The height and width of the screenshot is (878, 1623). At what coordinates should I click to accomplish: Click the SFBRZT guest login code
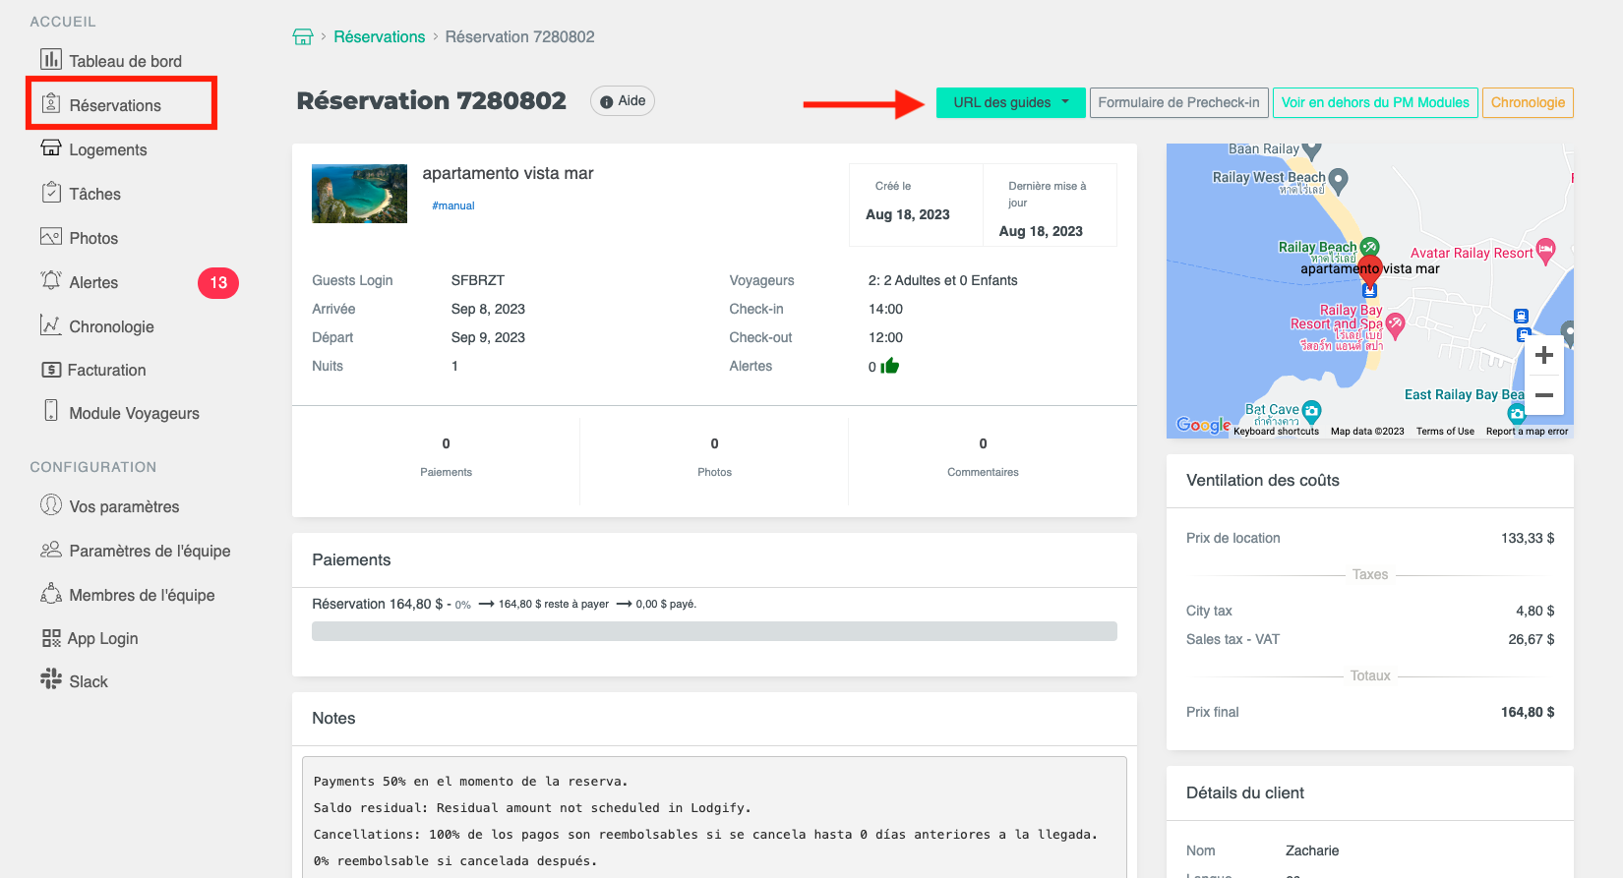pos(478,280)
